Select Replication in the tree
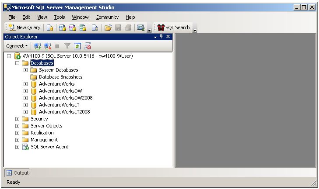The width and height of the screenshot is (319, 189). point(42,133)
